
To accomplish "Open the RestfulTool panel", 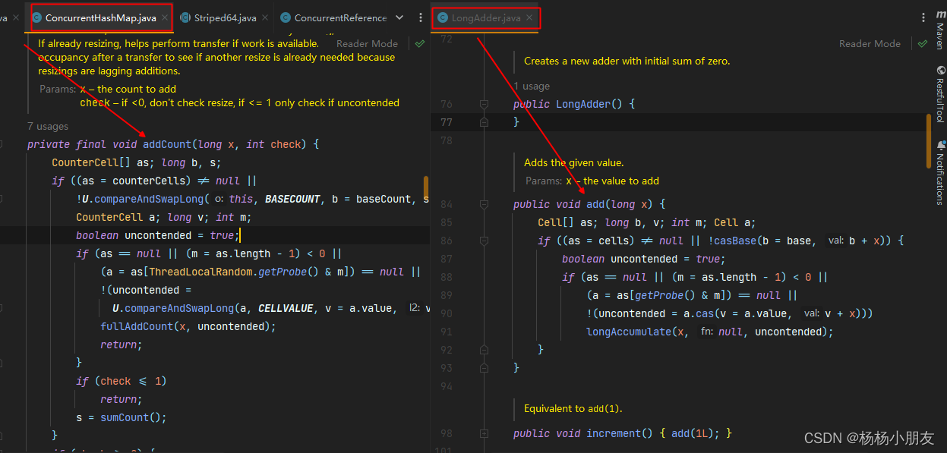I will click(x=939, y=95).
